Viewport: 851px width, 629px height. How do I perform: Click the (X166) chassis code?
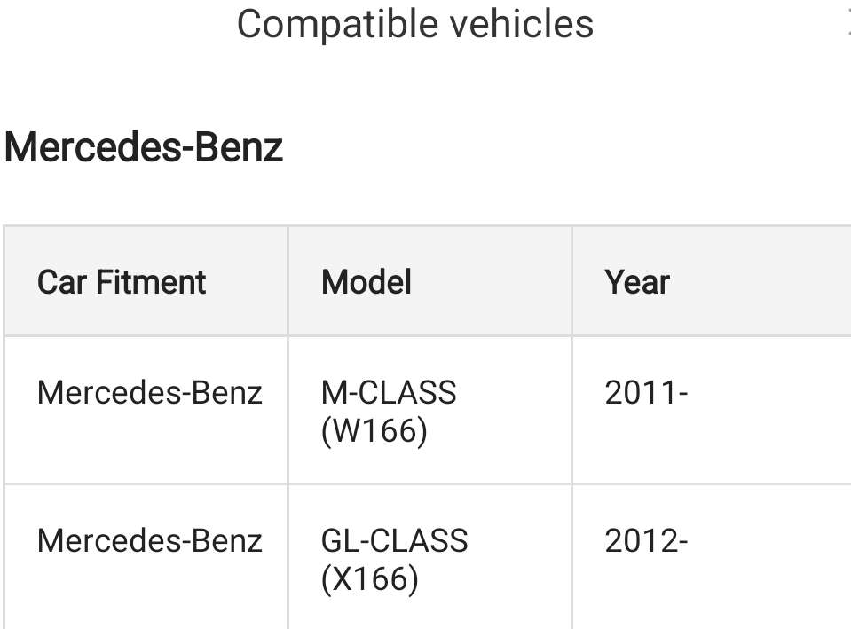click(x=370, y=579)
